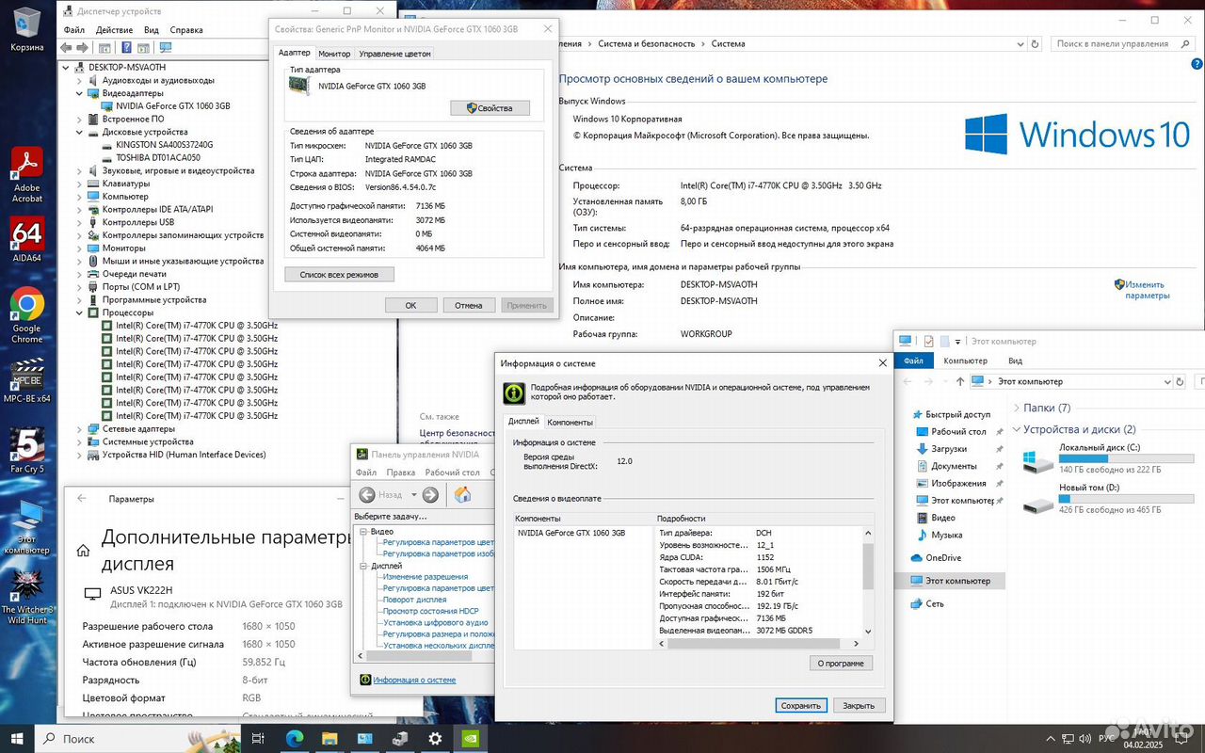Open the Recycle Bin (Корзина) desktop icon
The image size is (1205, 753).
pyautogui.click(x=26, y=28)
